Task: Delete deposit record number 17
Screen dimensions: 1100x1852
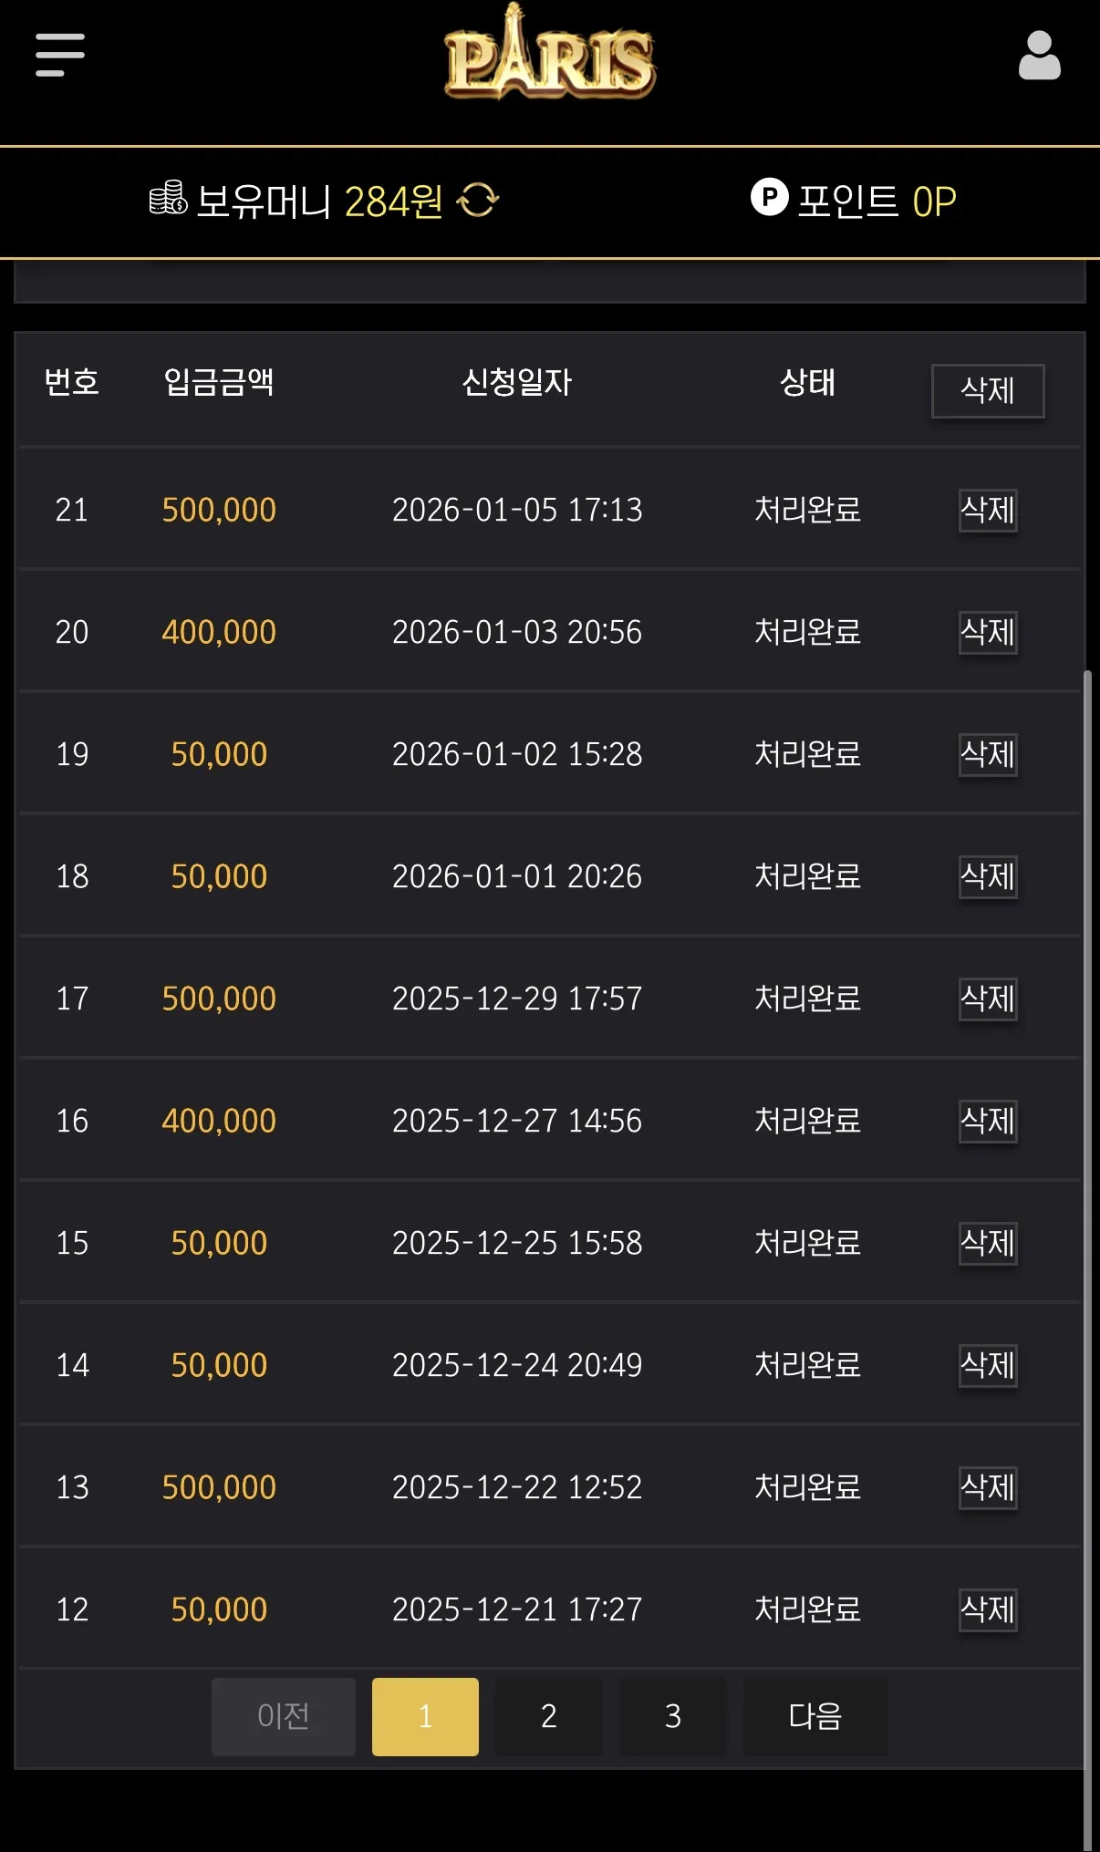Action: pos(988,999)
